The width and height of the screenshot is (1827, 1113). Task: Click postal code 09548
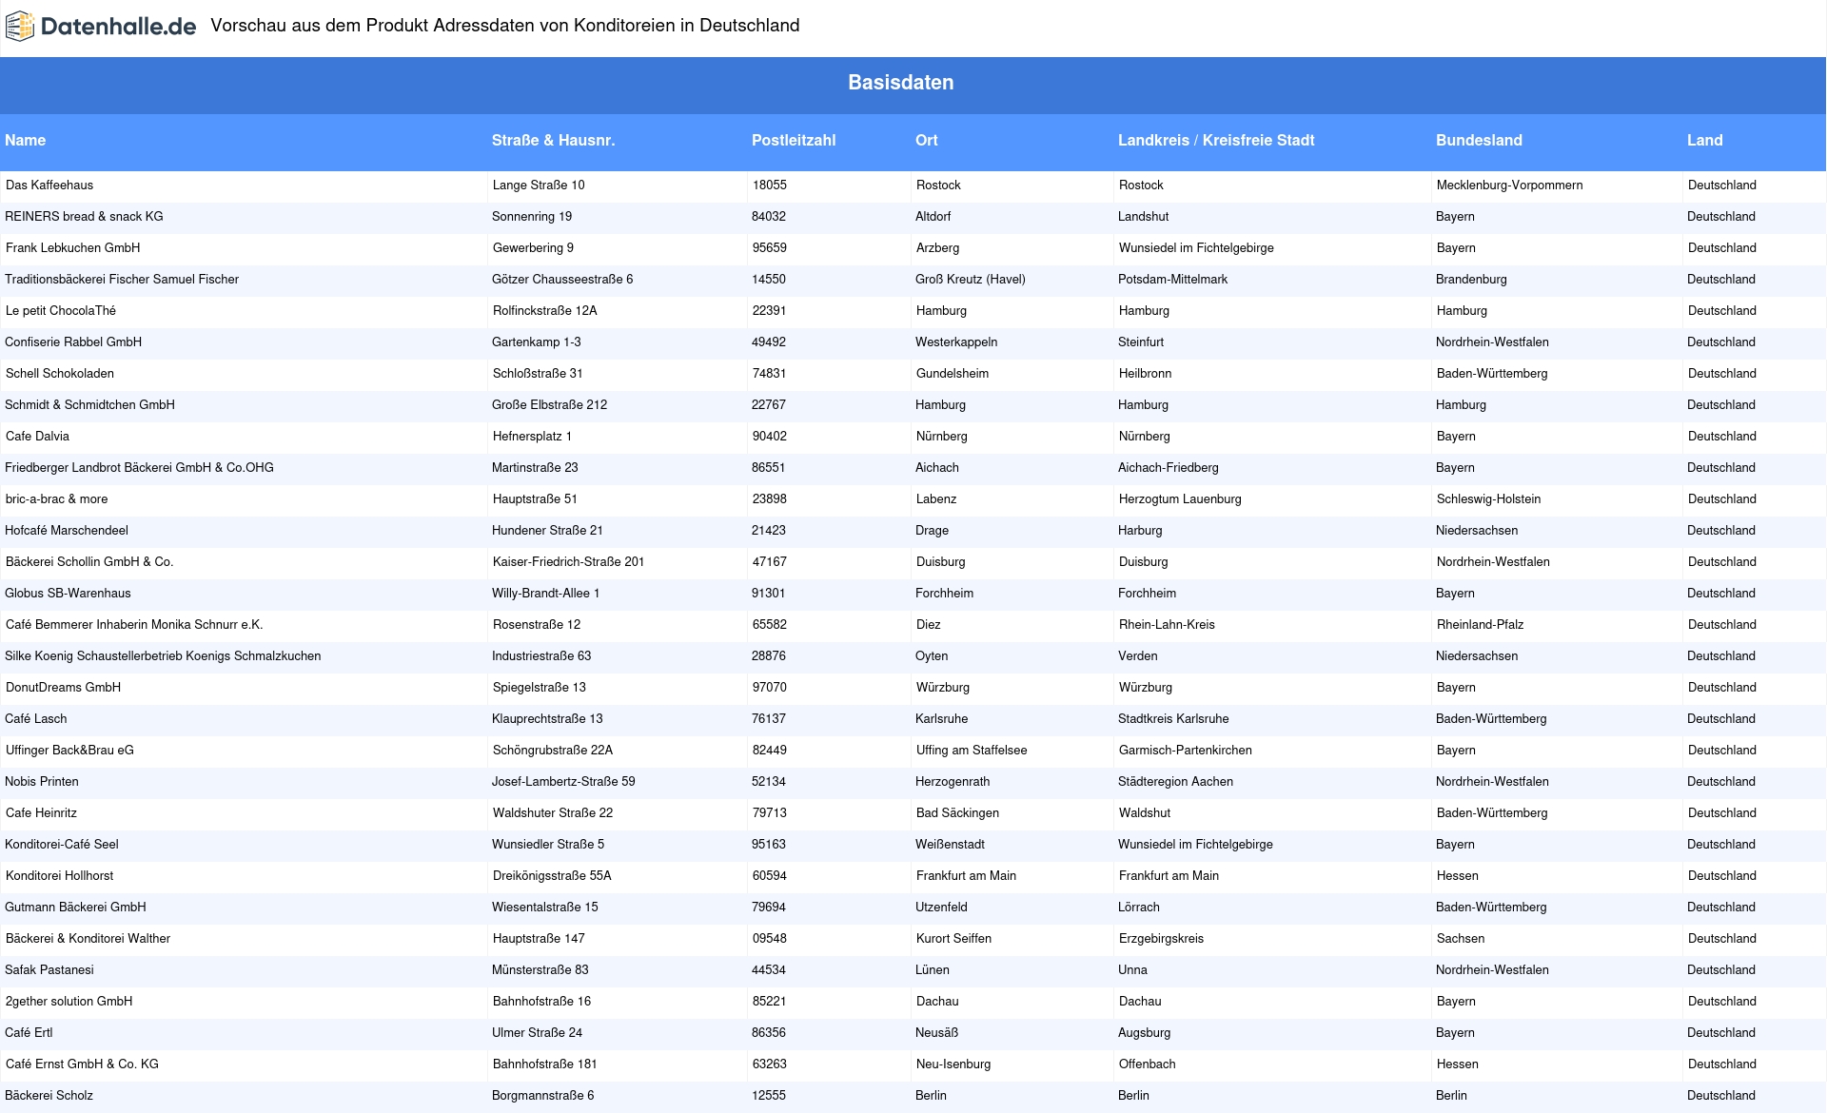coord(770,939)
